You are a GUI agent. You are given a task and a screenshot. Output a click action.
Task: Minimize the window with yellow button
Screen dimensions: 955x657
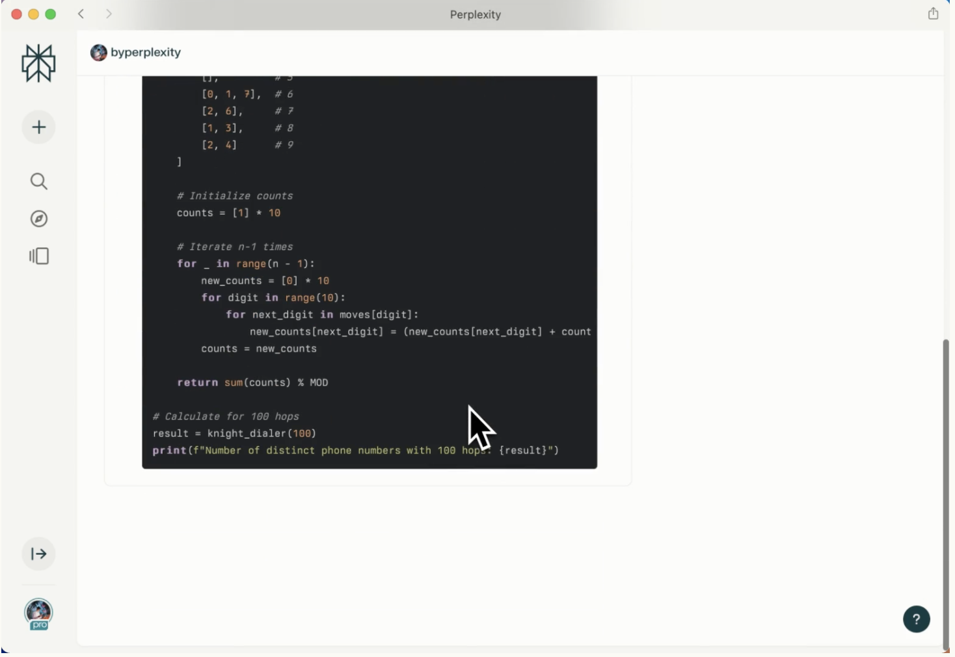pyautogui.click(x=34, y=14)
